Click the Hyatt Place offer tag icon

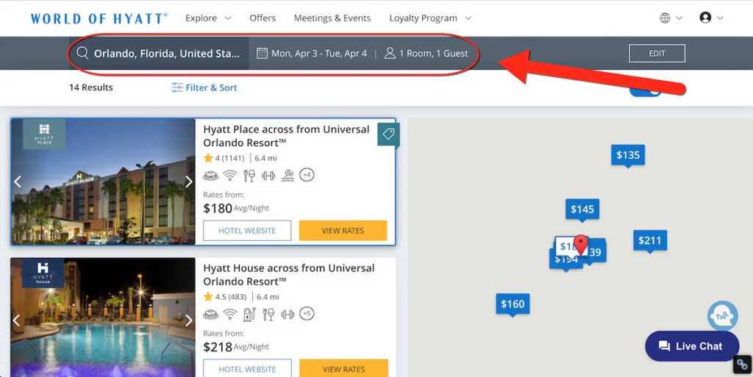click(x=388, y=134)
